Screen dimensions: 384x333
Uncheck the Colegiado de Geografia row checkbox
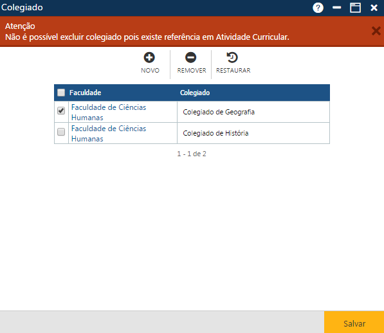61,111
